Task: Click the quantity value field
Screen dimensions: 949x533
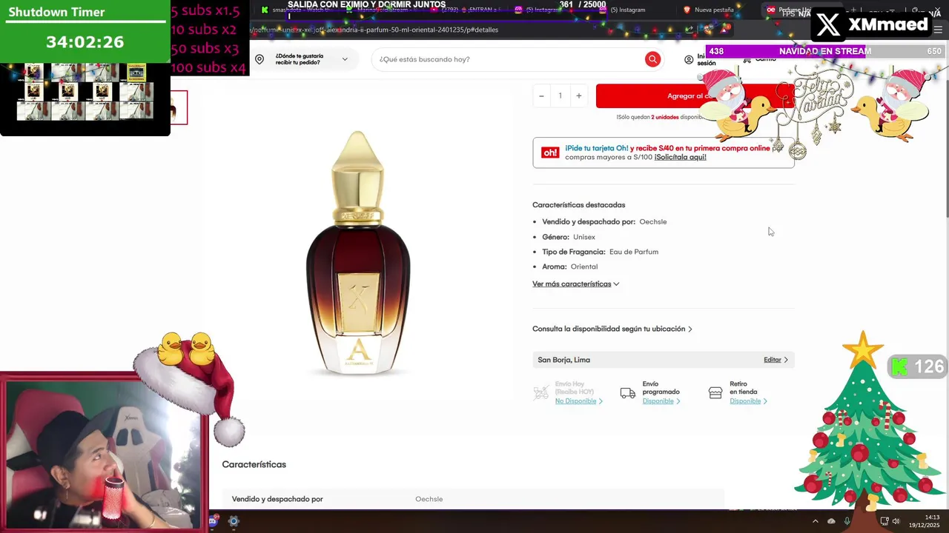Action: tap(560, 95)
